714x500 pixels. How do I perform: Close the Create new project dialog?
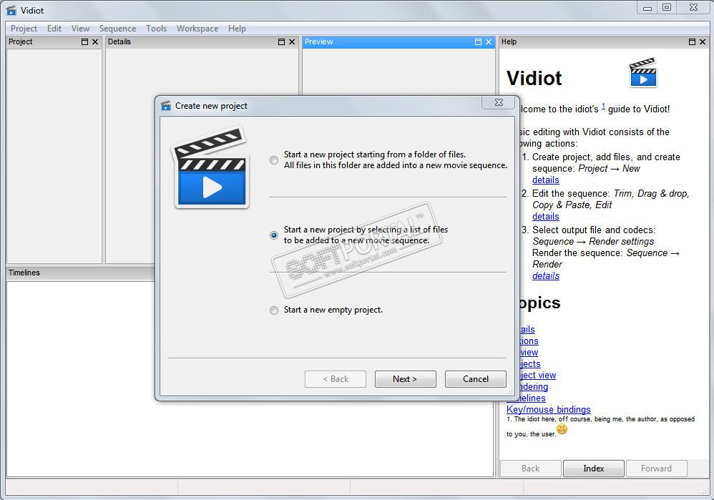[x=499, y=102]
